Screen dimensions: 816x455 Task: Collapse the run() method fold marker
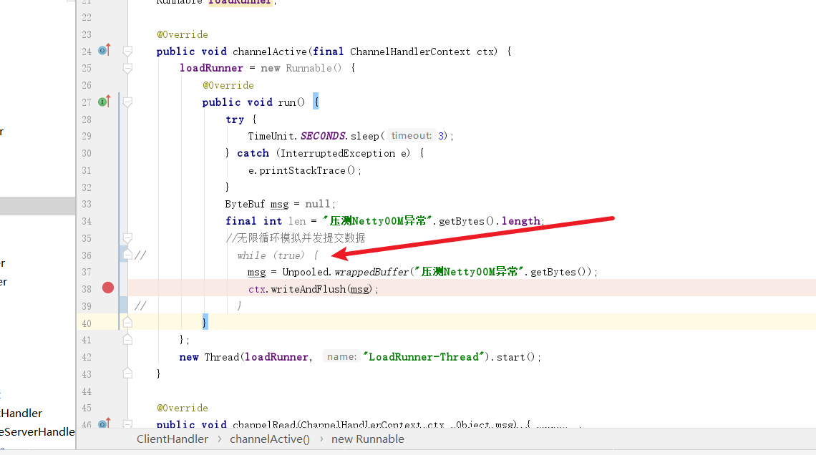tap(127, 102)
